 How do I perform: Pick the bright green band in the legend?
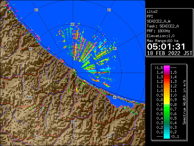tap(167, 109)
